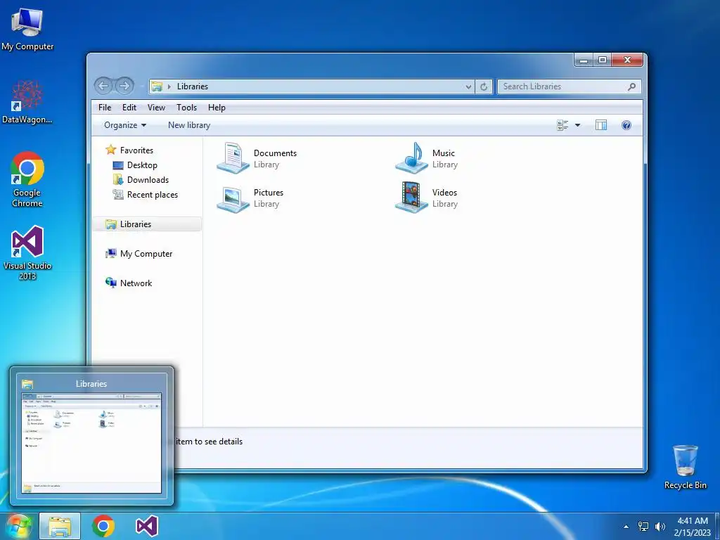720x540 pixels.
Task: Open the Music library
Action: click(x=427, y=158)
